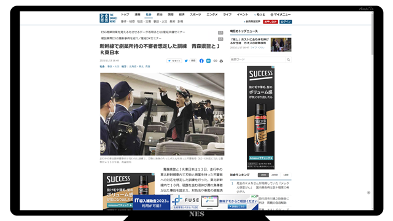Open the FUSE bottom banner ad
The width and height of the screenshot is (393, 221).
coord(195,203)
